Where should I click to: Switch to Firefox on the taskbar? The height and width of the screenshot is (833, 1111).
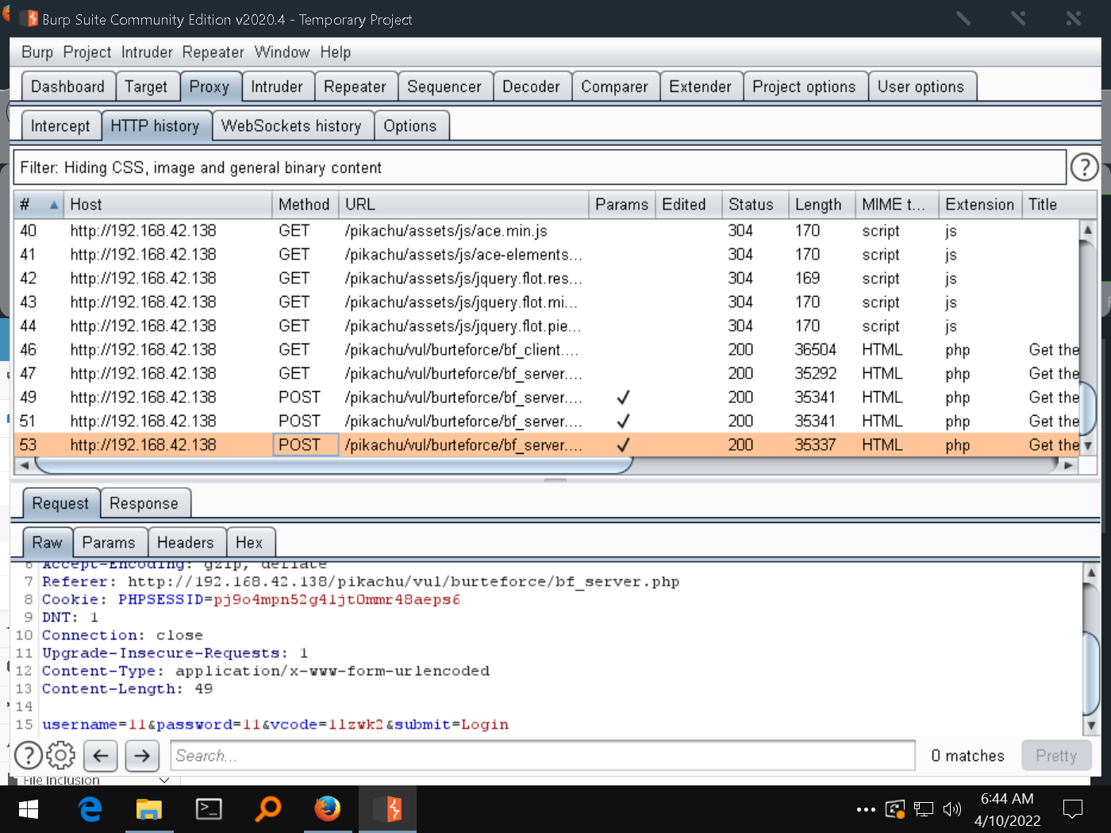pos(327,809)
